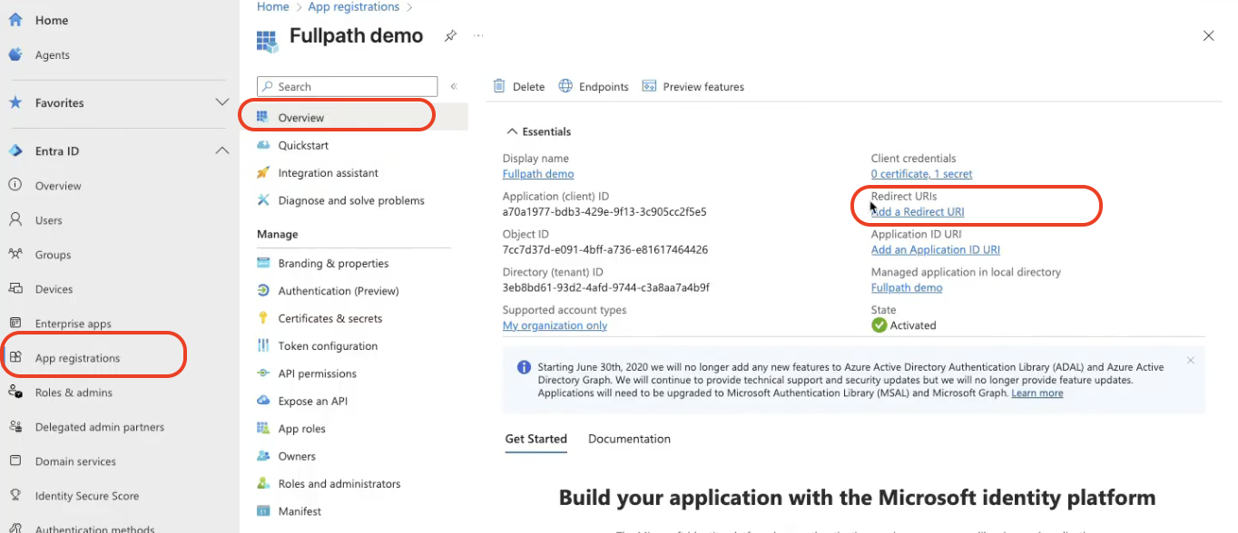Select Authentication (Preview) menu item

[338, 291]
